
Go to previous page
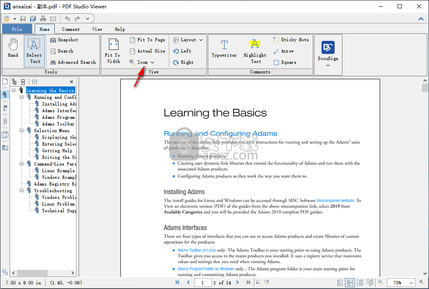click(x=188, y=282)
